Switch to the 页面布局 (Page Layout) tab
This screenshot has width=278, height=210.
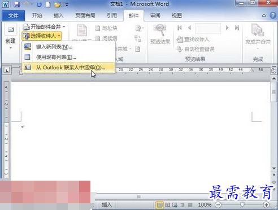coord(85,15)
